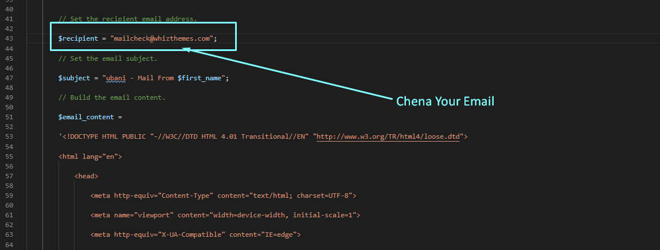
Task: Click the opening head tag
Action: coord(86,176)
